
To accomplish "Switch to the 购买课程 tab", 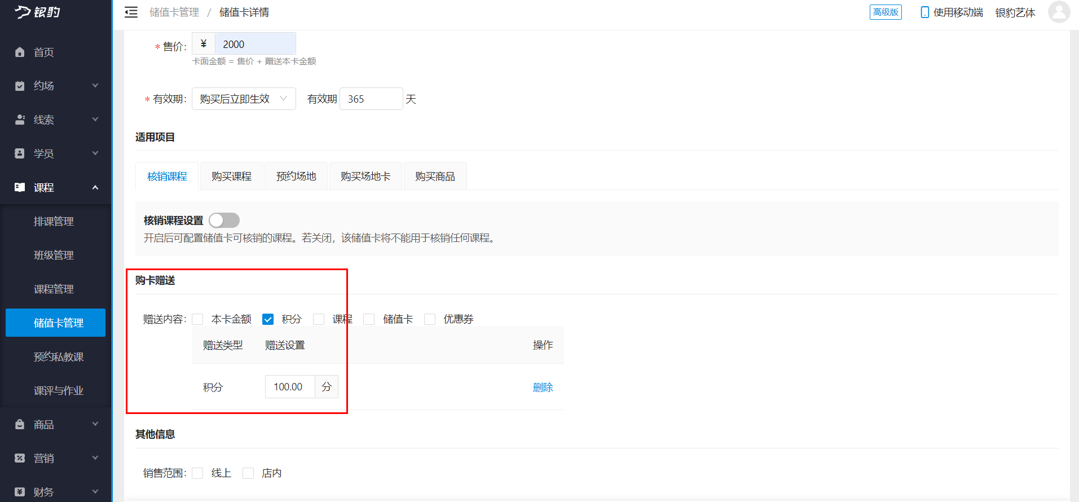I will click(x=232, y=177).
